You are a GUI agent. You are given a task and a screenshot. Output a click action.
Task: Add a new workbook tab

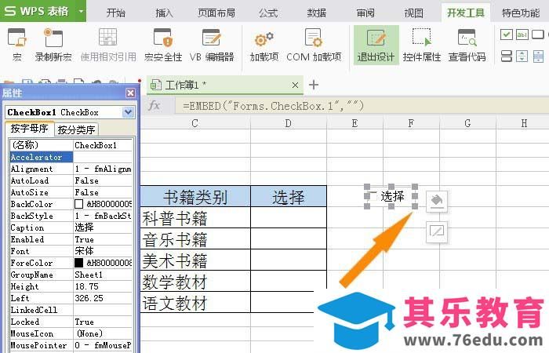point(314,85)
